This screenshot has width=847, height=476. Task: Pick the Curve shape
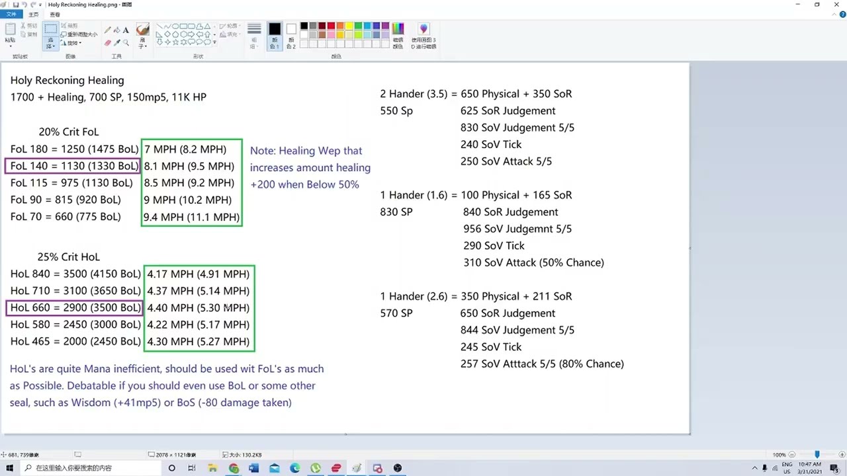167,26
